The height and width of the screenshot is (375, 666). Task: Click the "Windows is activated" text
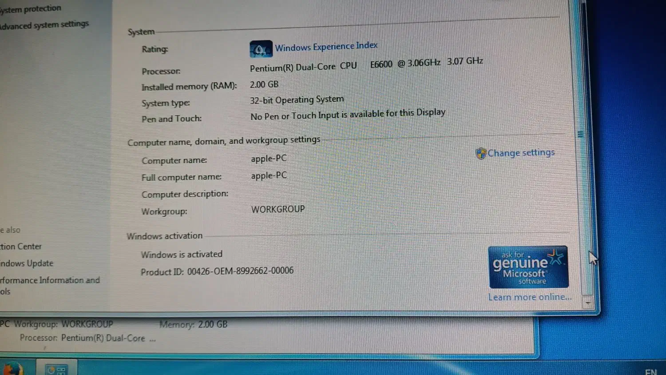tap(182, 255)
